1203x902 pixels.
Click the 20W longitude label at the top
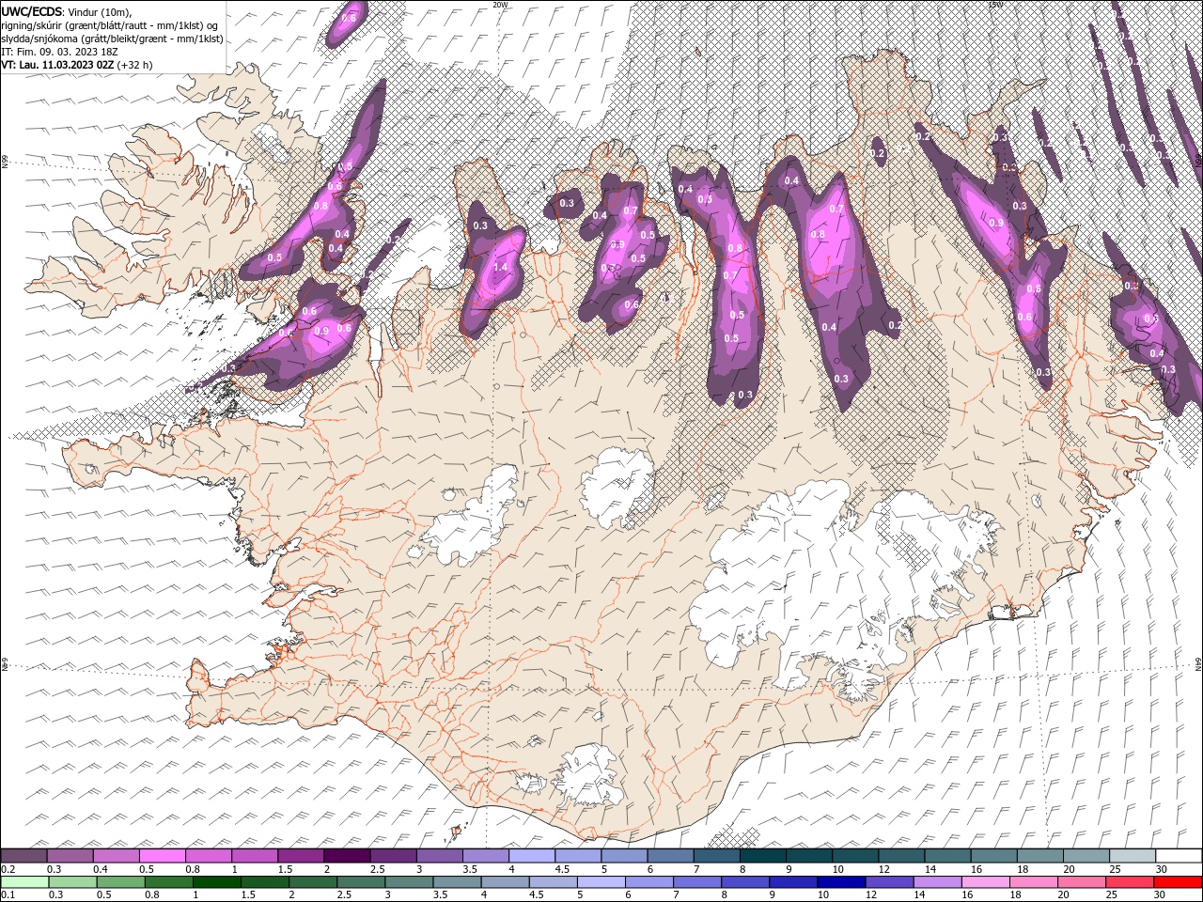[x=500, y=5]
